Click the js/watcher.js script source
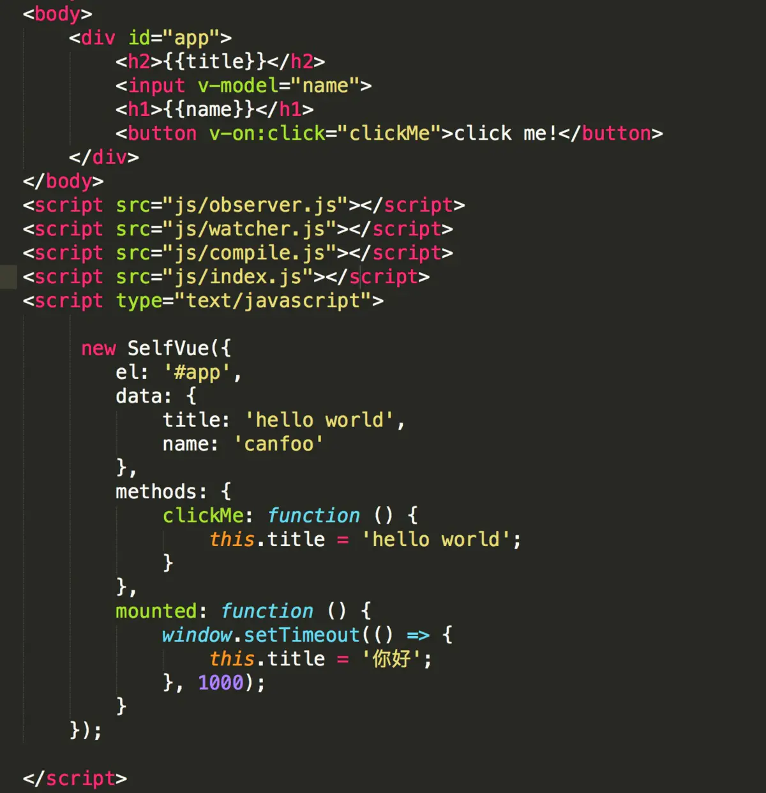 point(250,229)
